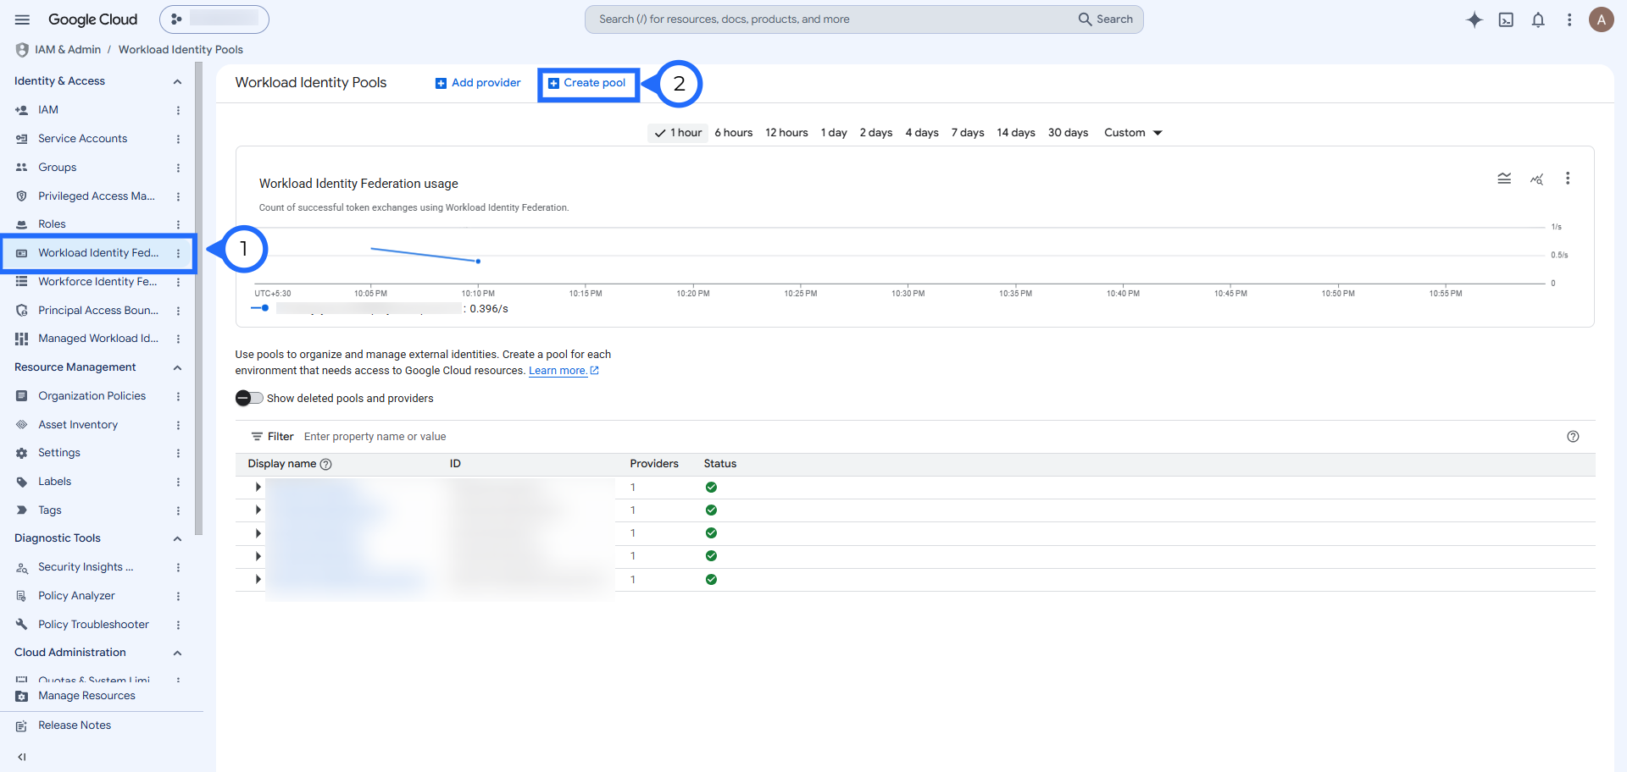
Task: Click the status checkmark in first pool row
Action: pos(711,488)
